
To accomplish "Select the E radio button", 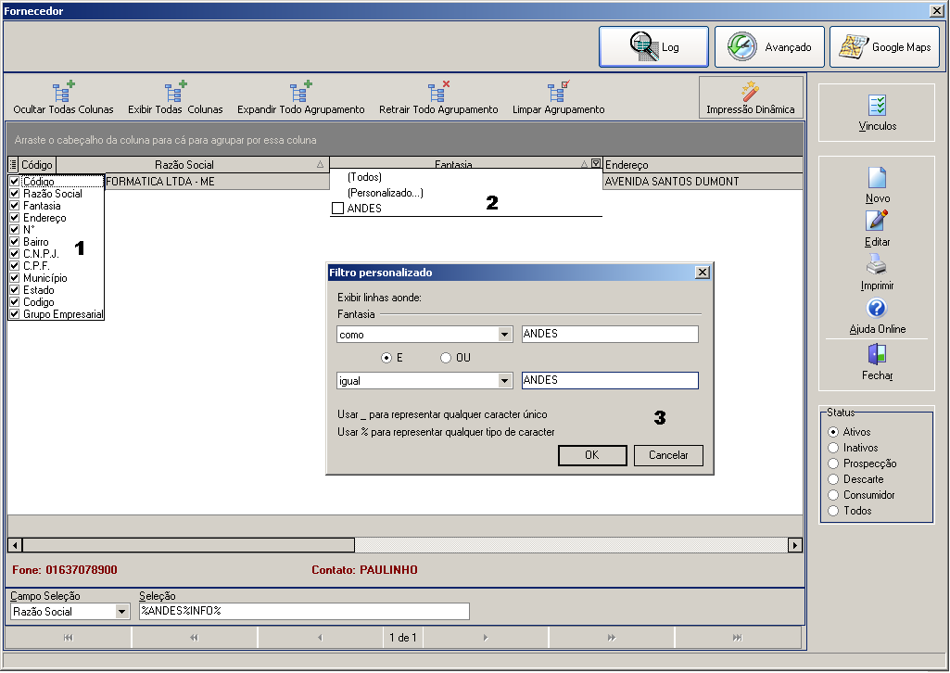I will (386, 358).
